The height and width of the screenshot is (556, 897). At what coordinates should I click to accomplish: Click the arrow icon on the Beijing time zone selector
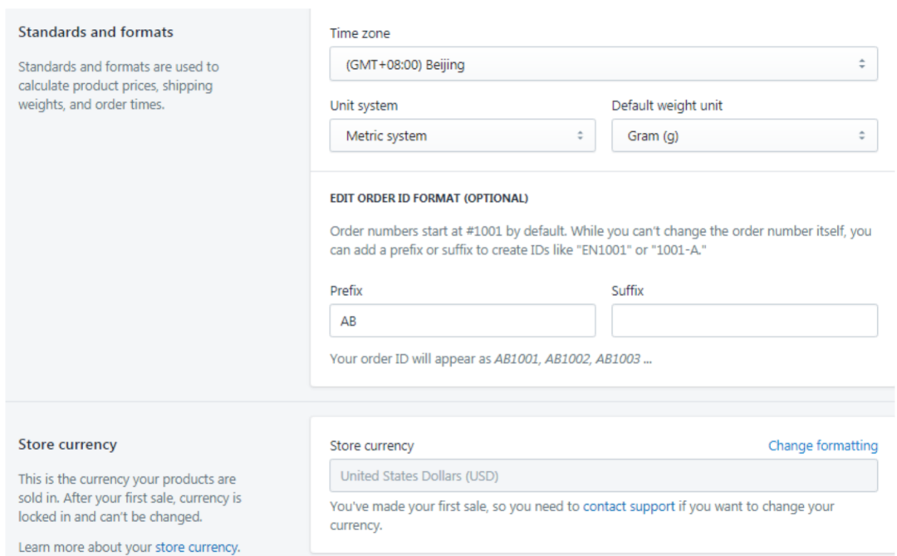(861, 64)
